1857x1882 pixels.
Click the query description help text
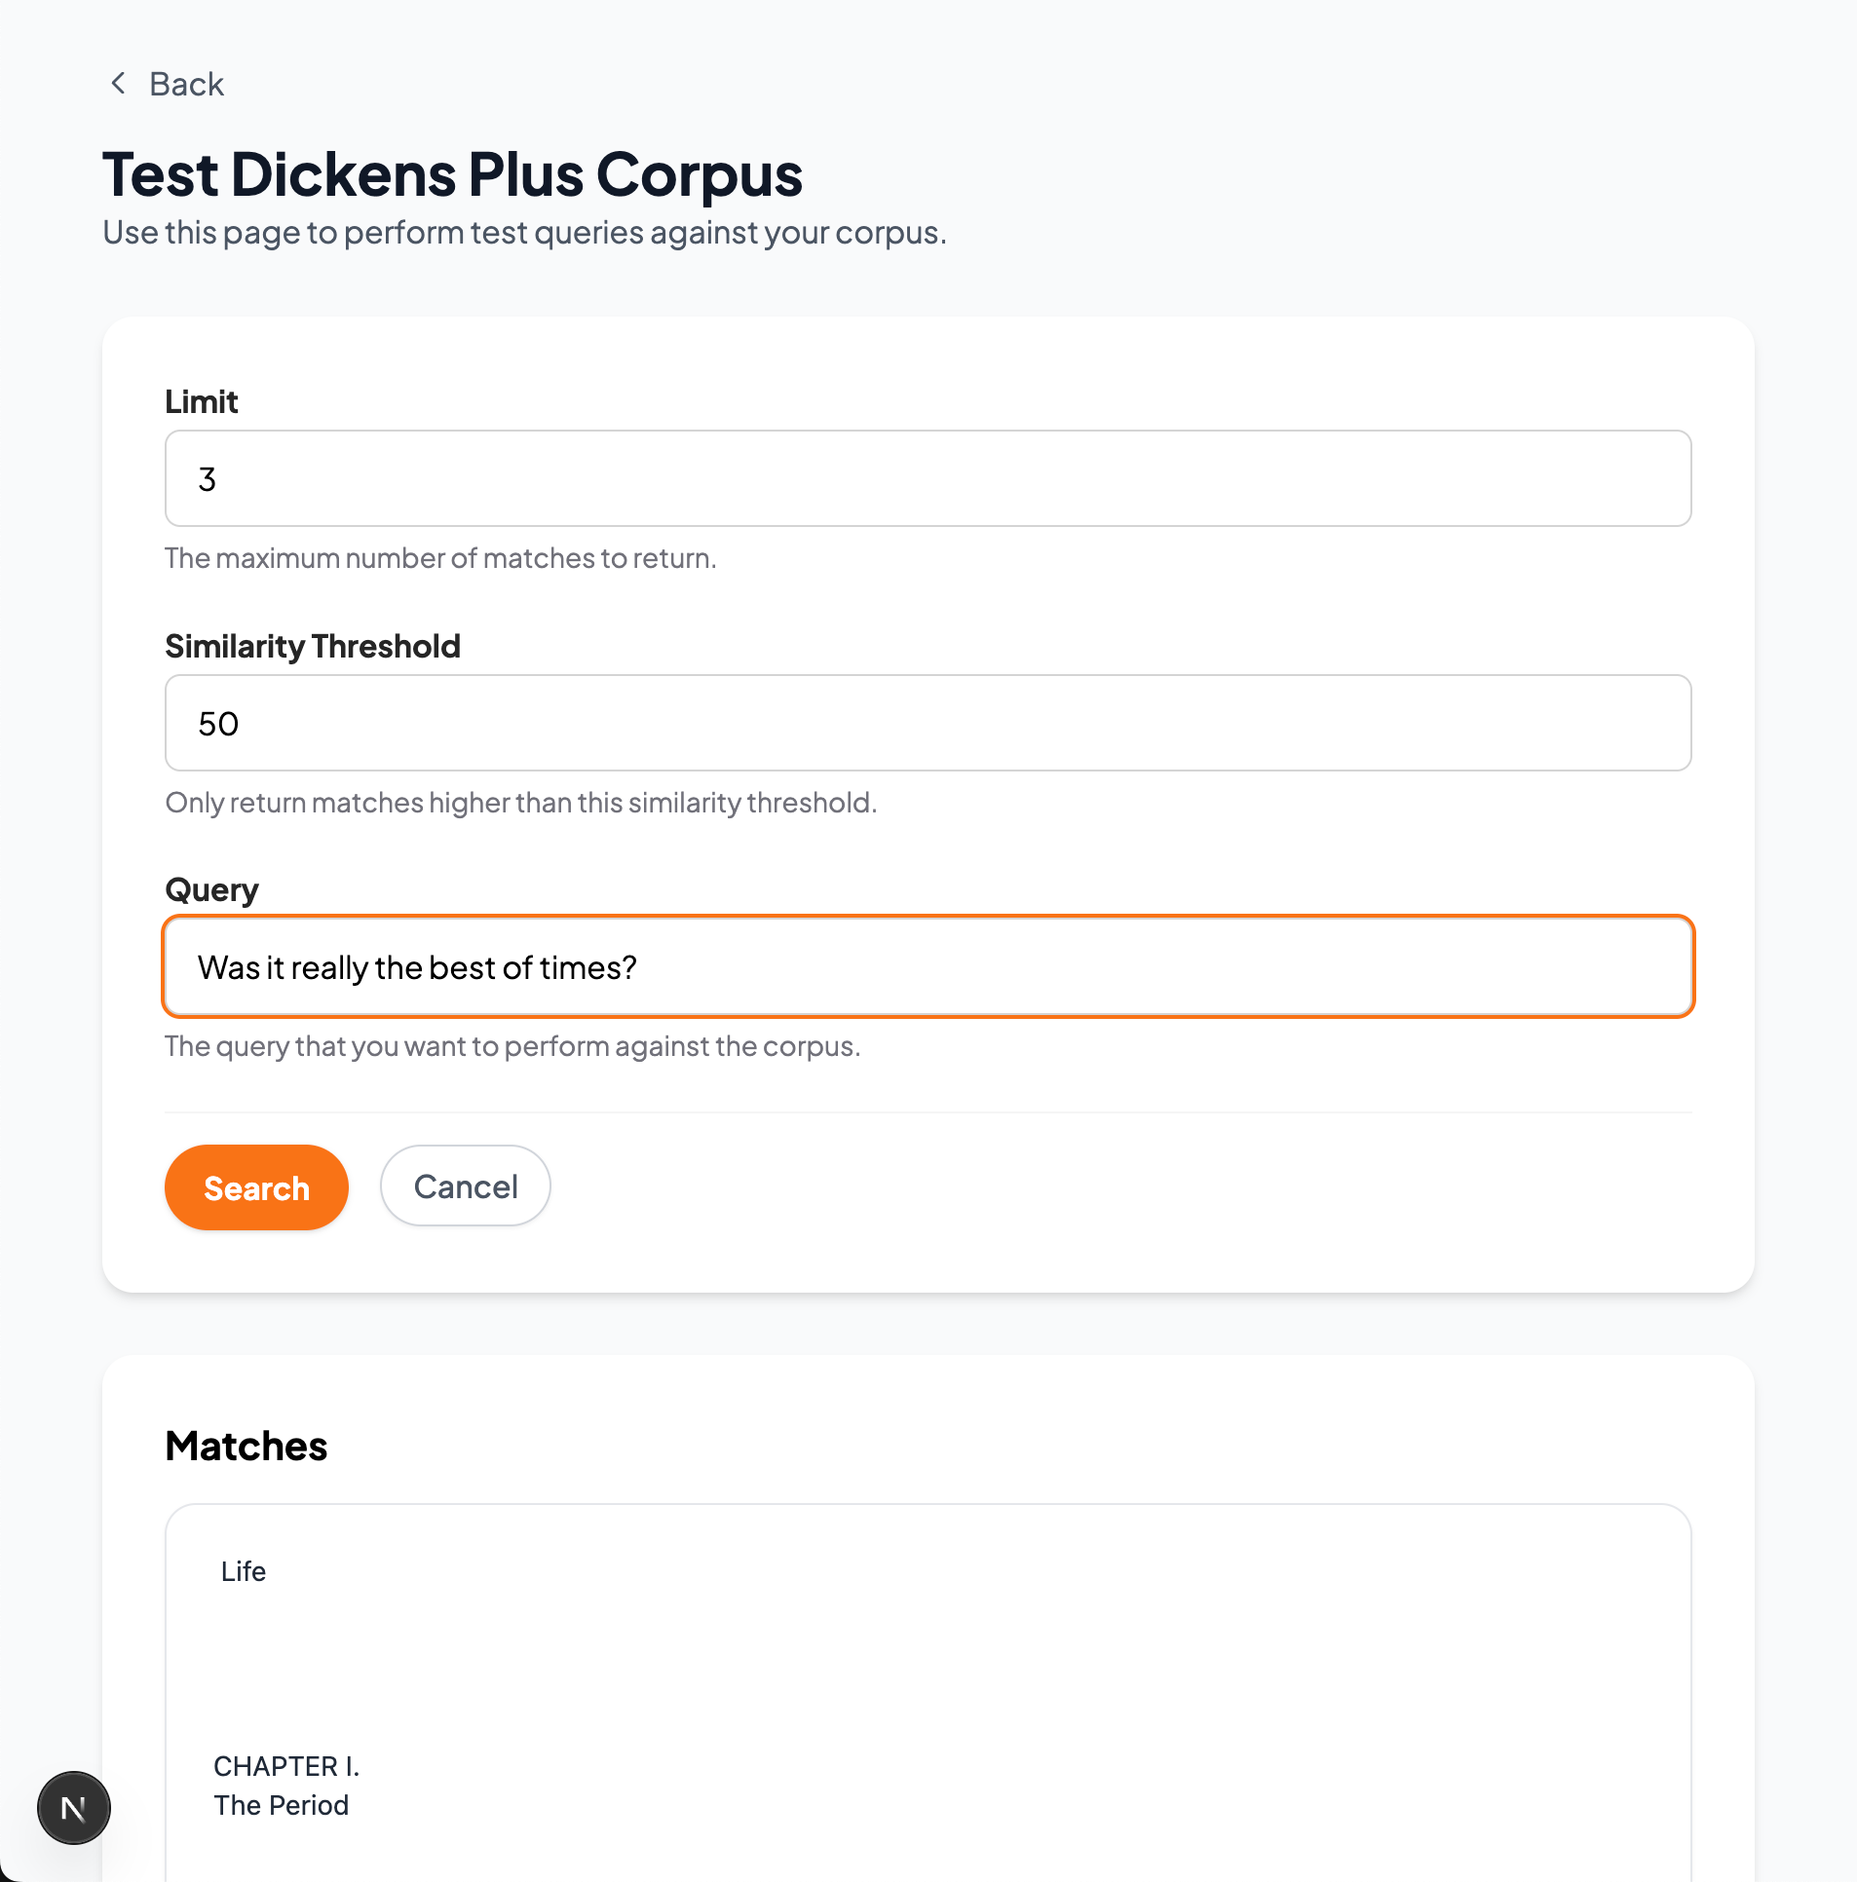click(x=512, y=1046)
